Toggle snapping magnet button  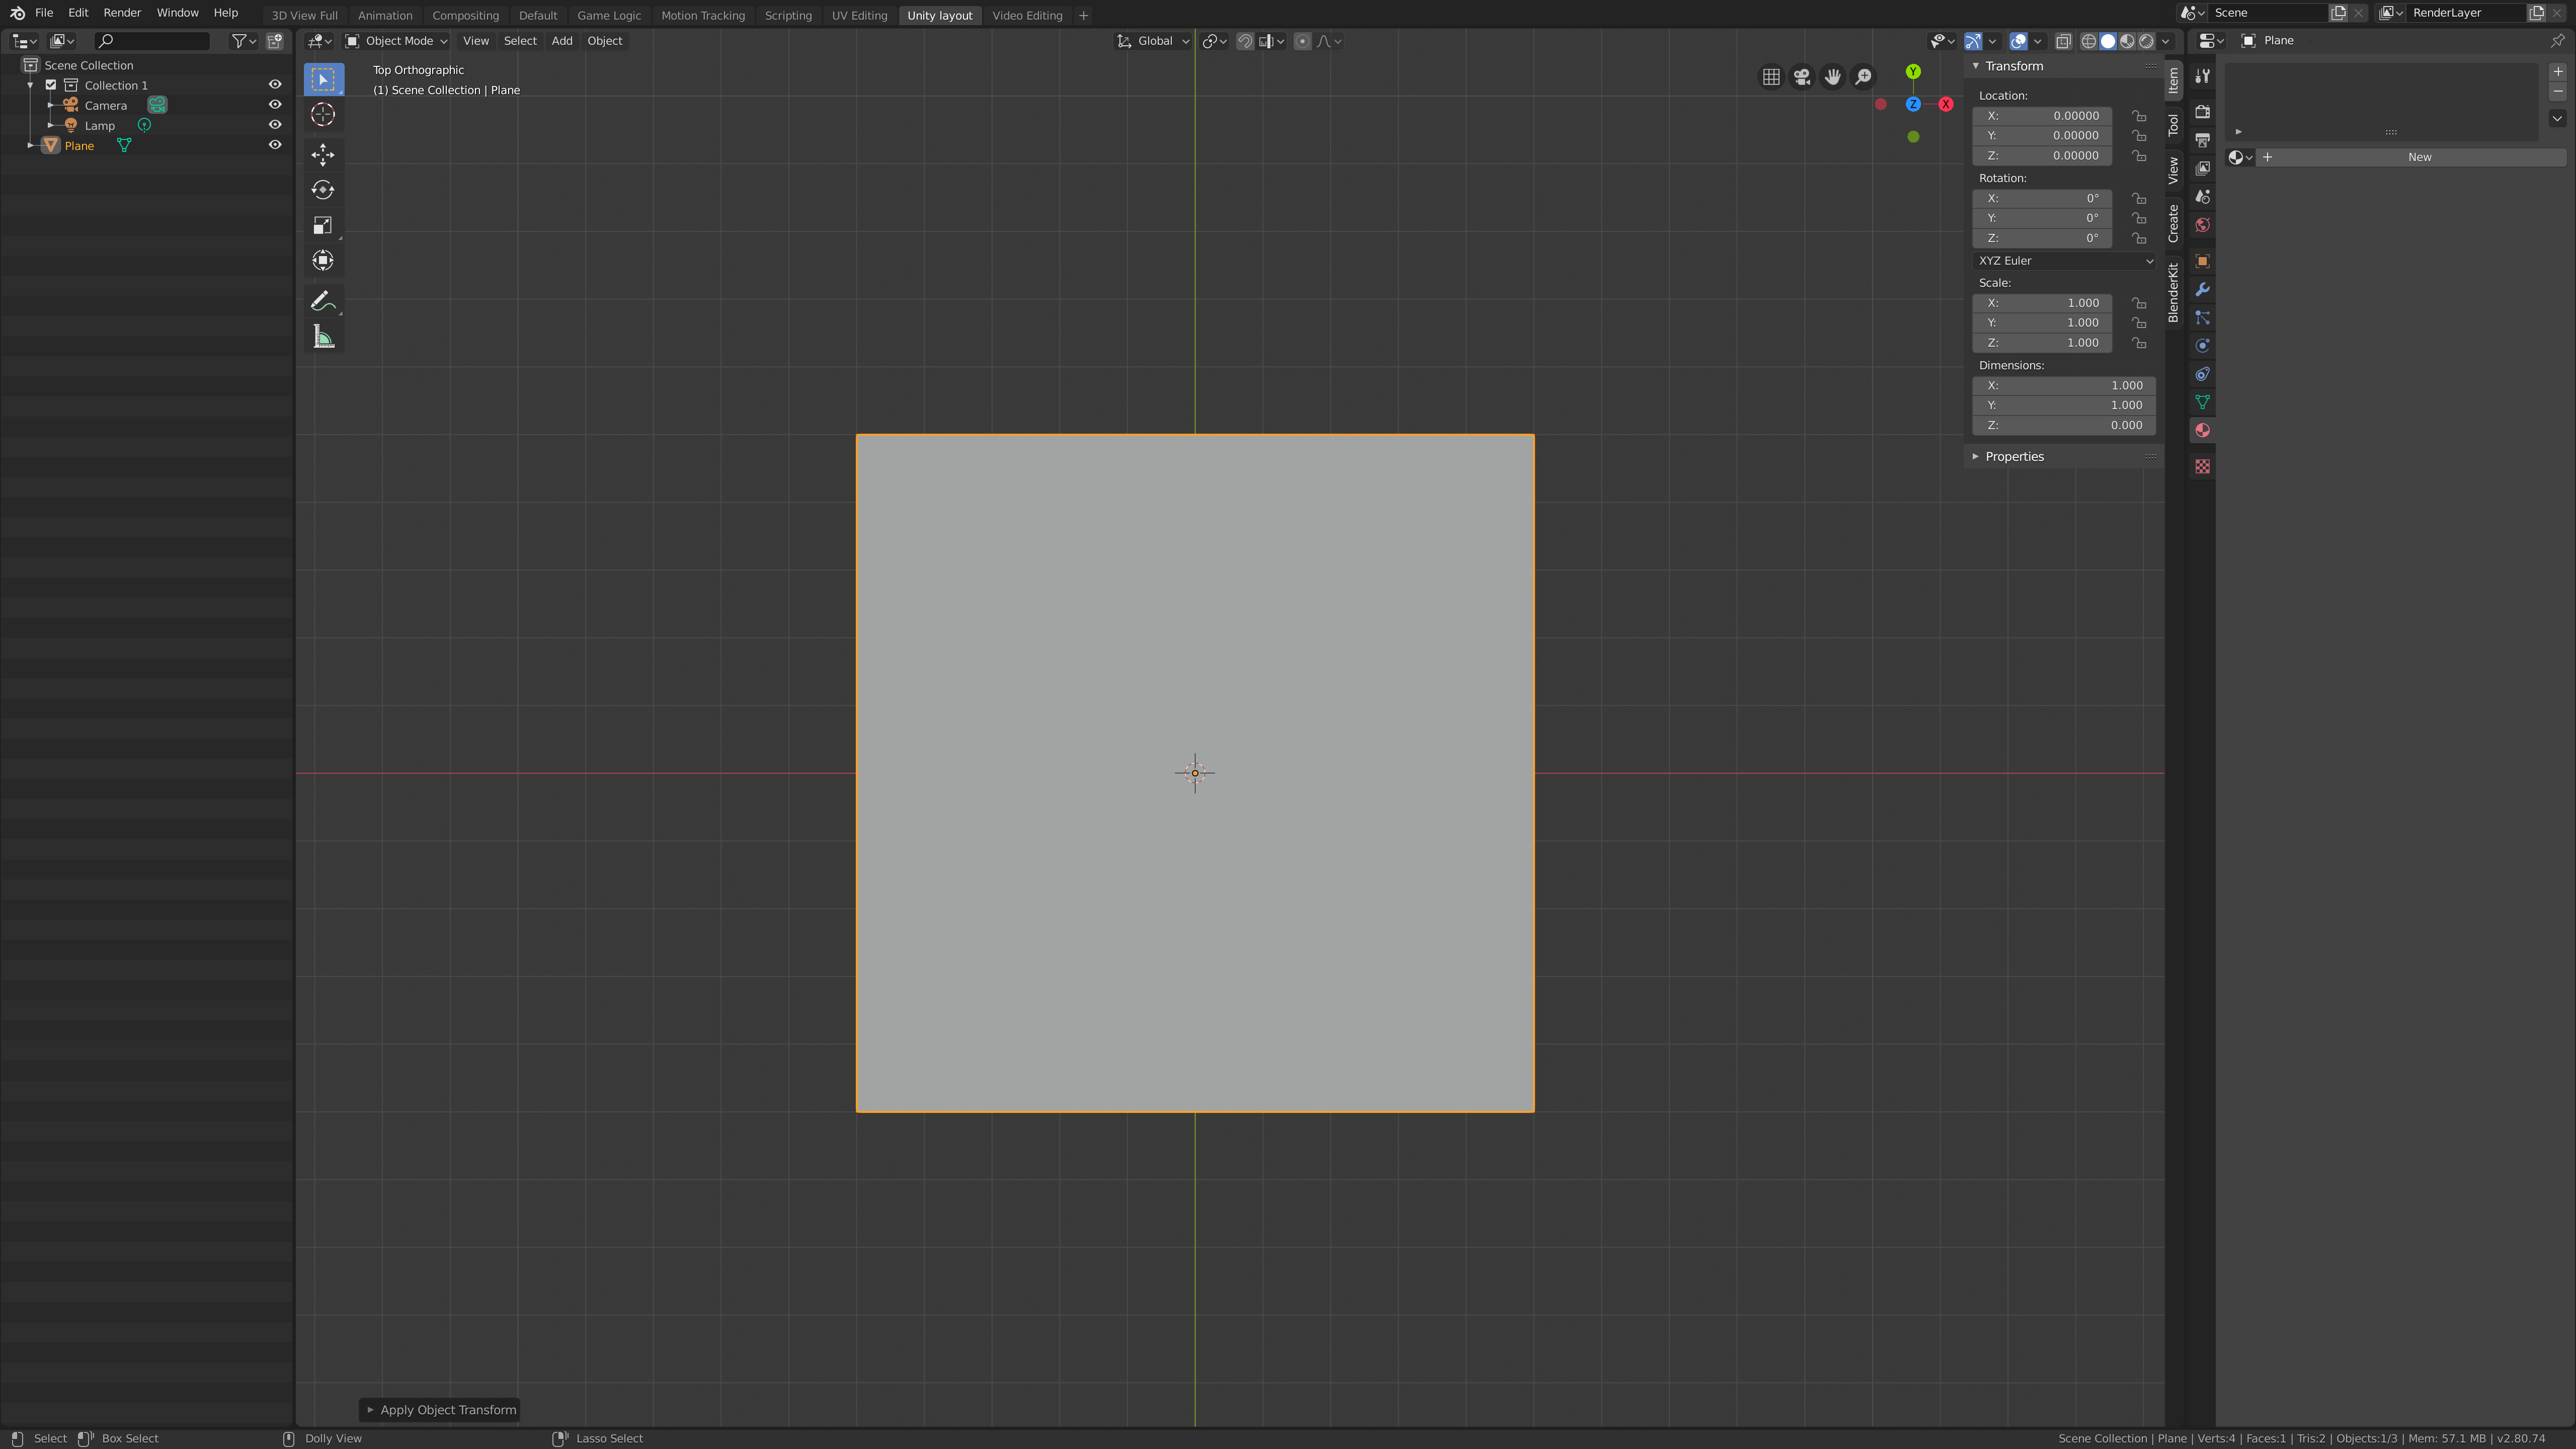click(x=1245, y=41)
